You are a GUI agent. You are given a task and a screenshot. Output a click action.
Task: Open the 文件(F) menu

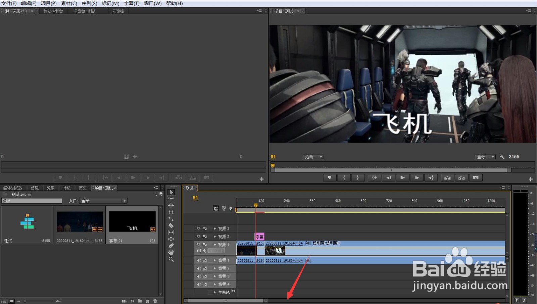pos(9,3)
